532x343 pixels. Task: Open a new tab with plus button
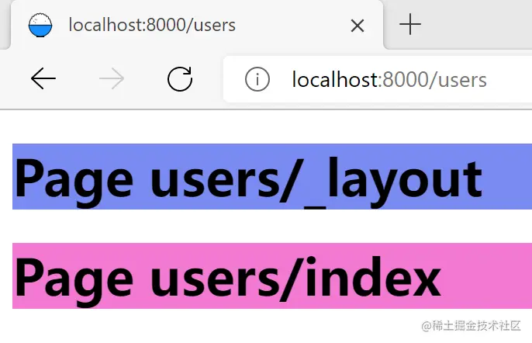click(410, 24)
